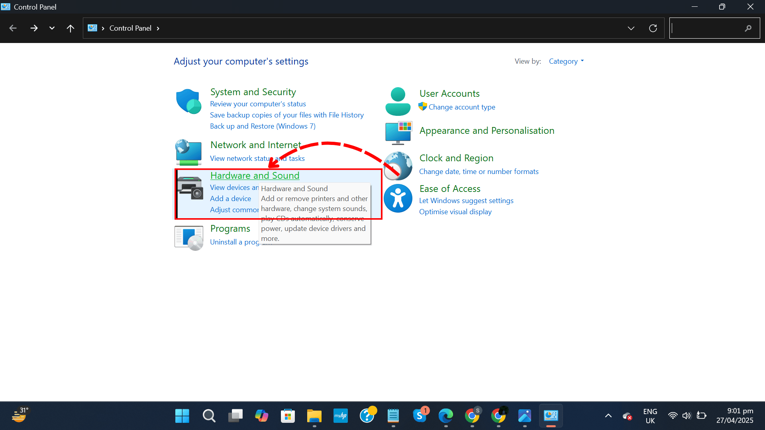The width and height of the screenshot is (765, 430).
Task: Refresh the Control Panel address bar
Action: click(x=653, y=28)
